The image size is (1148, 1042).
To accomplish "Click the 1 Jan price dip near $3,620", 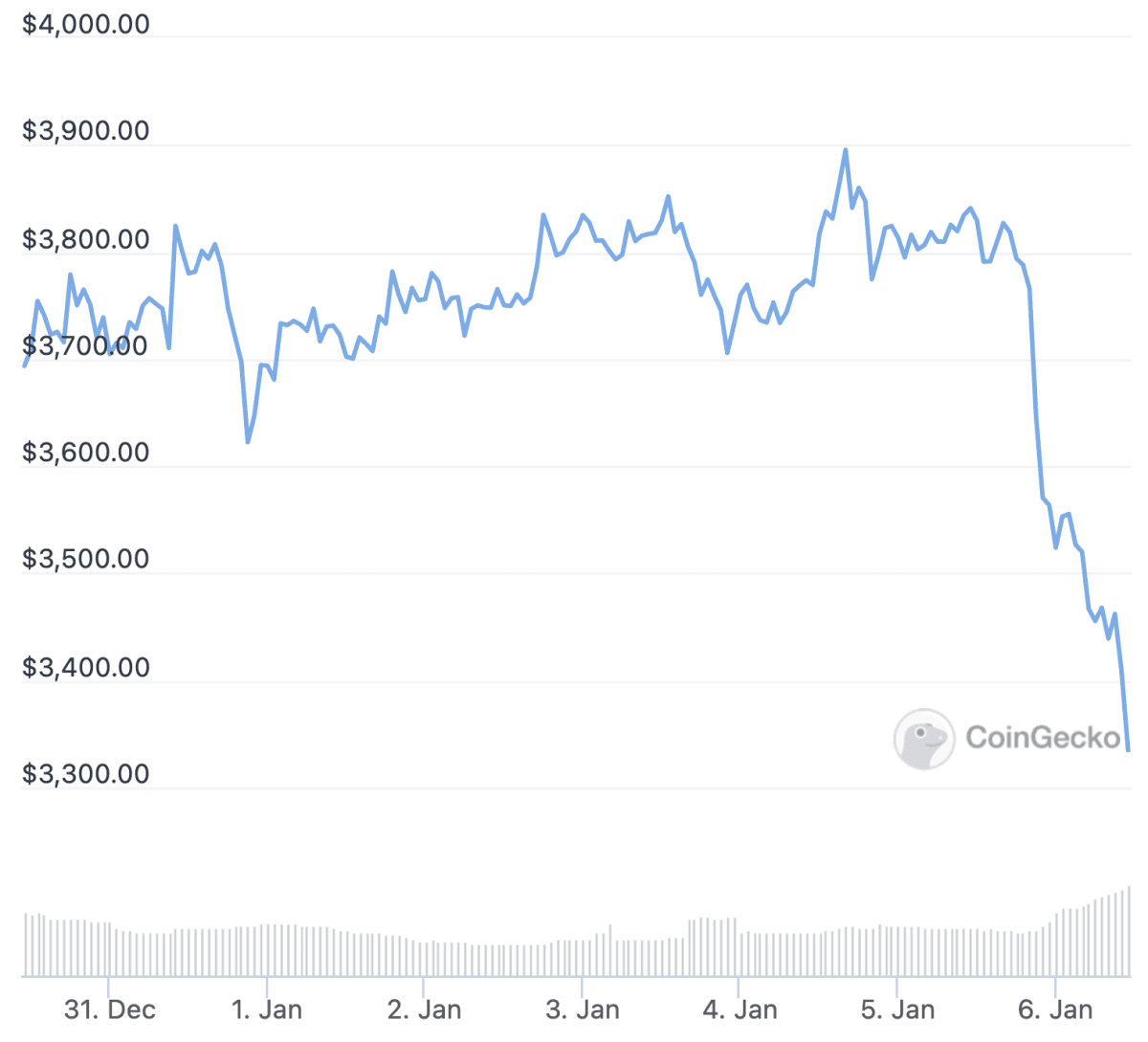I will click(x=248, y=442).
